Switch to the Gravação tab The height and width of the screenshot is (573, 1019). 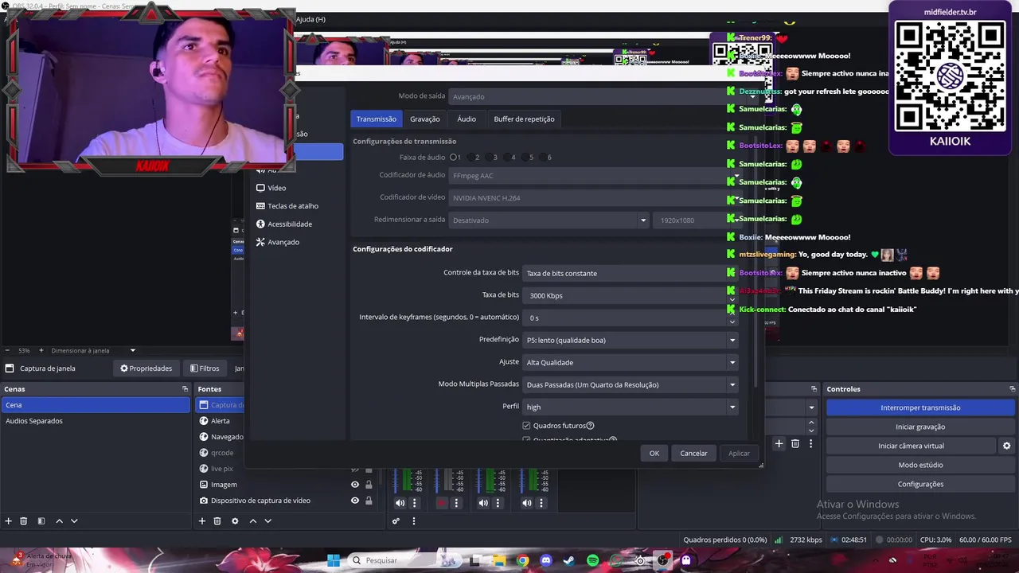tap(425, 119)
